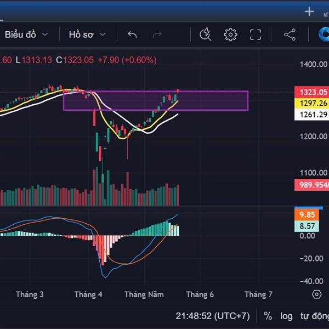Select the 1323.05 current price label
329x329 pixels.
coord(312,92)
